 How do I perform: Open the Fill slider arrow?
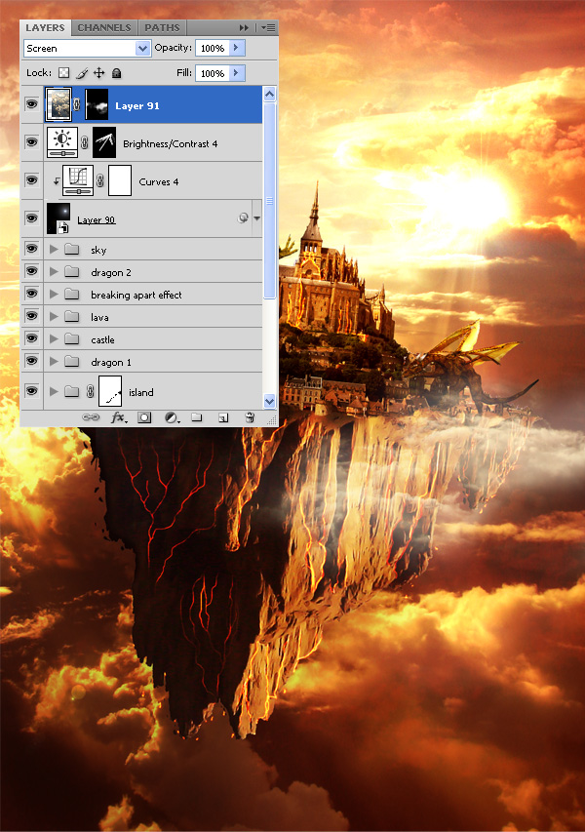pos(237,73)
